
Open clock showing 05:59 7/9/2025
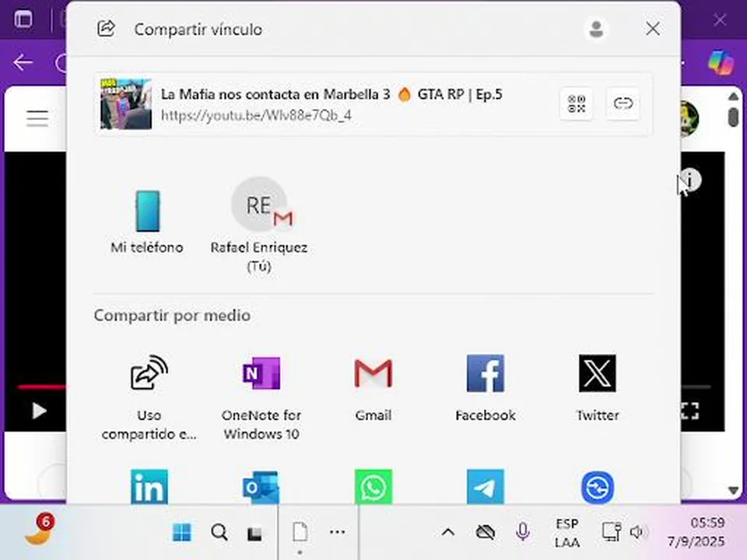696,532
